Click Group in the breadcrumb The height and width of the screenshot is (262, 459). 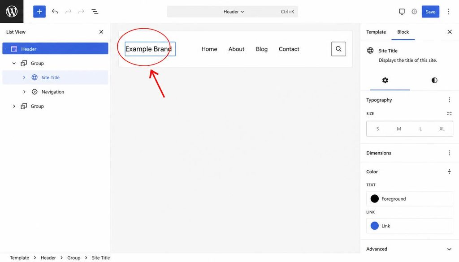[x=74, y=258]
